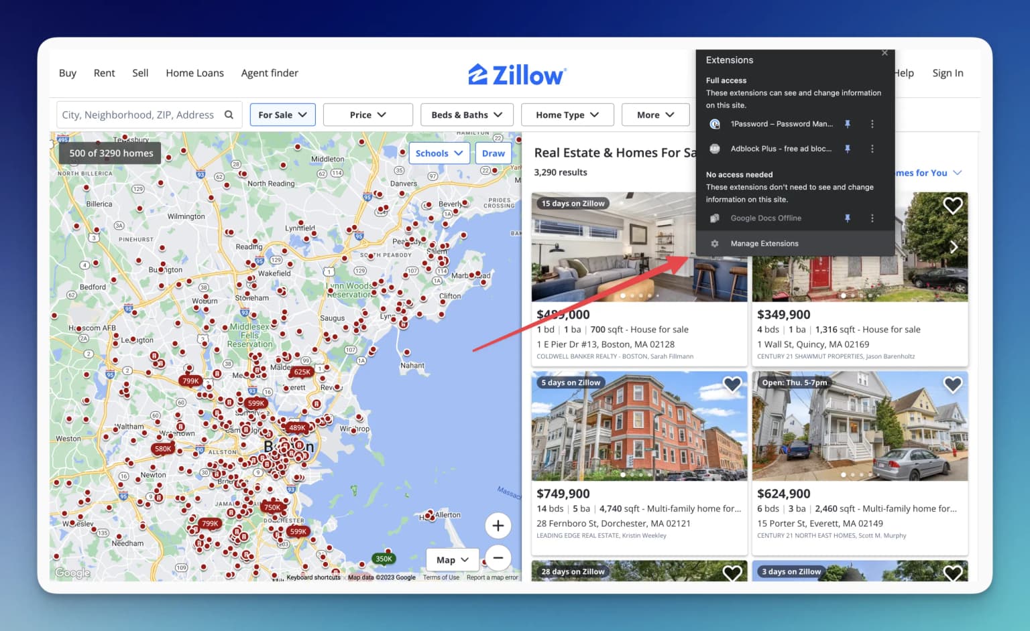Click the Sign In link
The image size is (1030, 631).
click(948, 73)
